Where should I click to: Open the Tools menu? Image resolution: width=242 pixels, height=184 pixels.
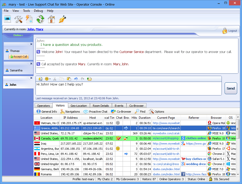26,11
